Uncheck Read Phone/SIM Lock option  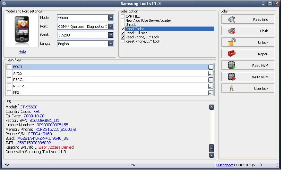[123, 37]
